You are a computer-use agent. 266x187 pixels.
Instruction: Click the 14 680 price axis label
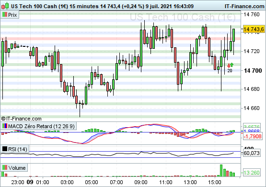pyautogui.click(x=252, y=89)
